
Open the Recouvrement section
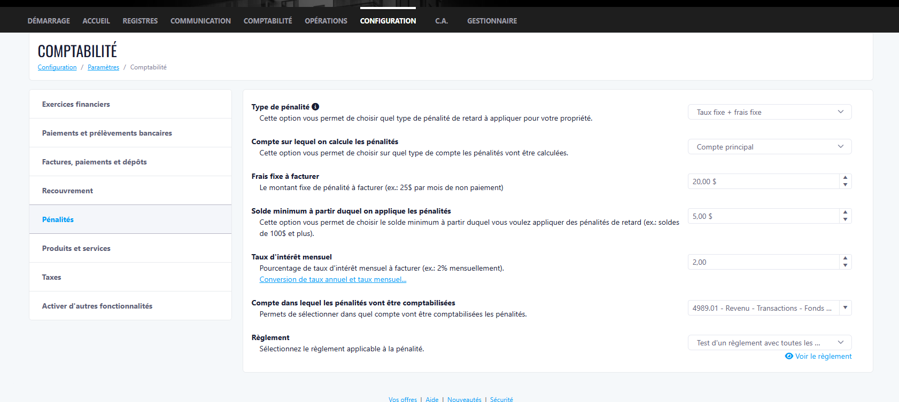pos(130,191)
